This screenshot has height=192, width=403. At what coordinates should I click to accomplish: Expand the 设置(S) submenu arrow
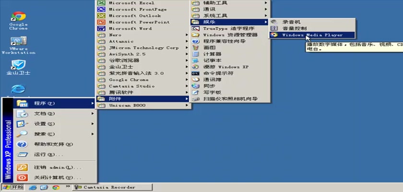click(x=93, y=124)
